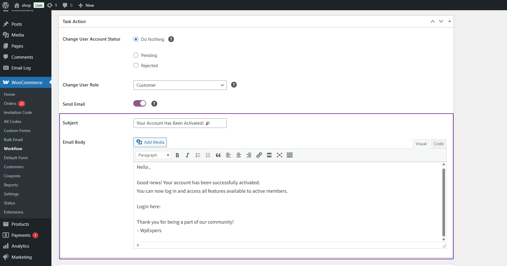Screen dimensions: 507x266
Task: Apply bold formatting in email editor
Action: (177, 155)
